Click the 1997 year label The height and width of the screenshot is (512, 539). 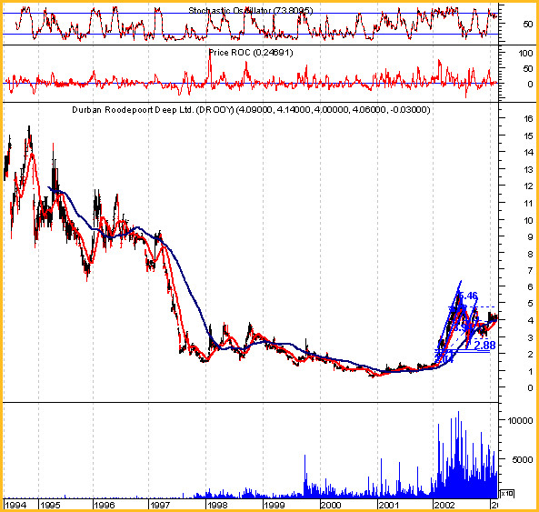(161, 505)
